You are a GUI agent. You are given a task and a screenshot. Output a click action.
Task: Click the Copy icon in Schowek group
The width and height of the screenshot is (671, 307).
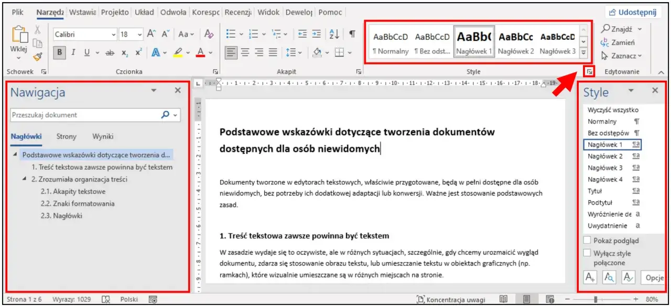(x=38, y=43)
